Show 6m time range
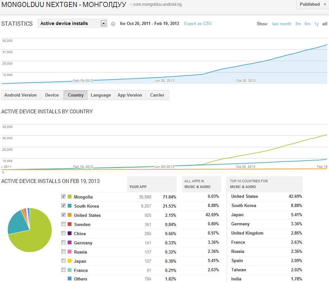The width and height of the screenshot is (329, 282). tap(307, 24)
